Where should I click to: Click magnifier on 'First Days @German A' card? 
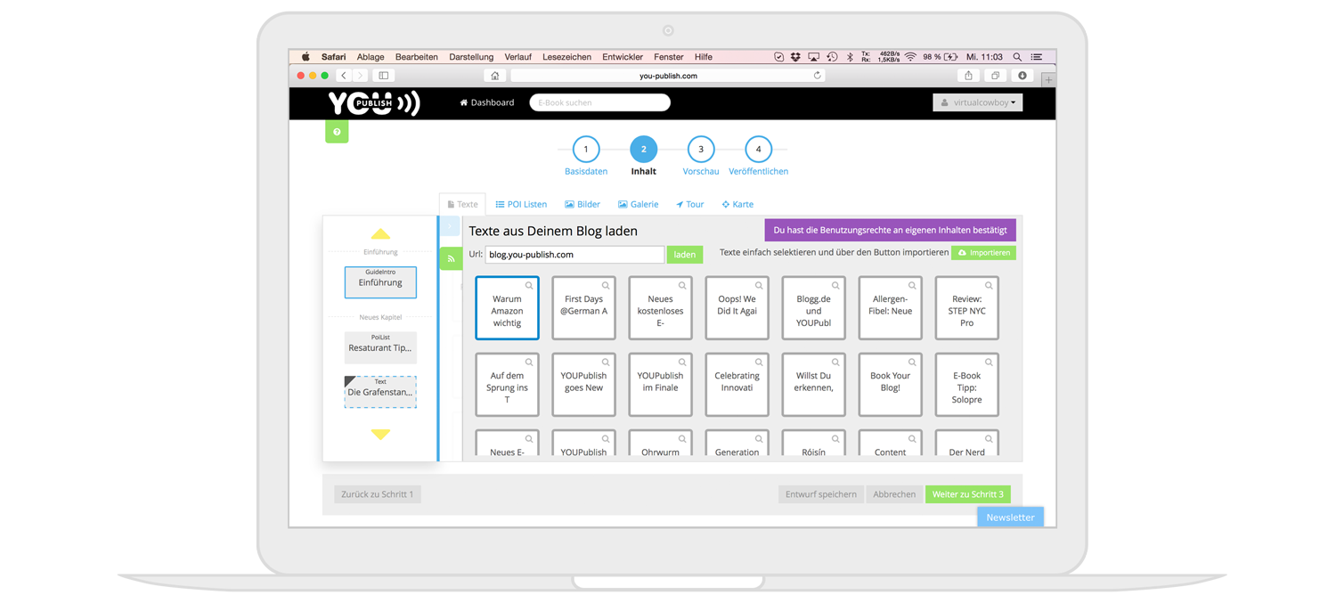click(x=606, y=286)
